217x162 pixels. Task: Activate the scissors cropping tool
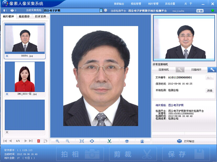pyautogui.click(x=109, y=141)
